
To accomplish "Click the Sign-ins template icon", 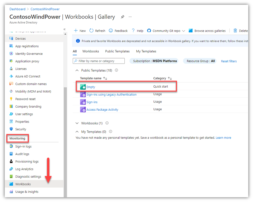I will (x=83, y=102).
